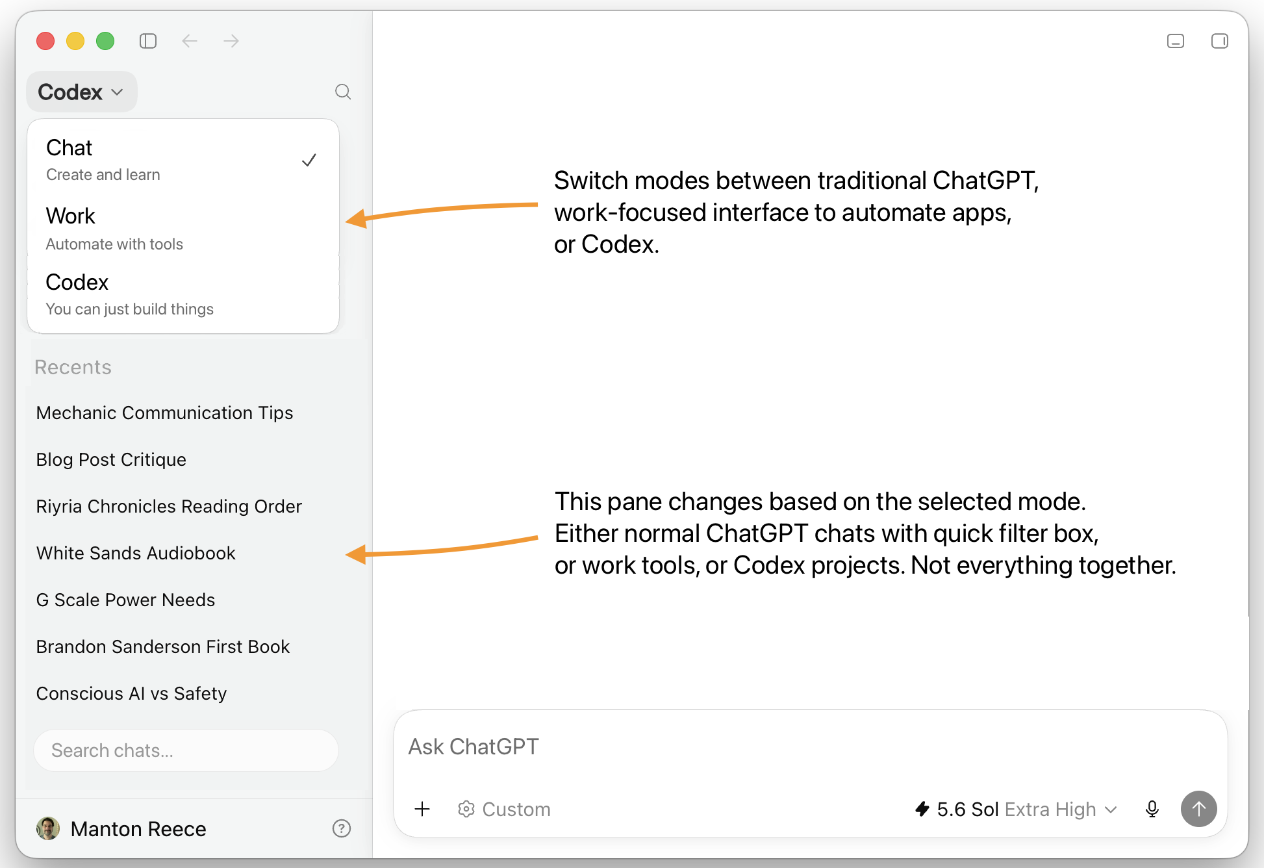Open the 5.6 Sol Extra High model picker
Viewport: 1264px width, 868px height.
[x=1015, y=809]
